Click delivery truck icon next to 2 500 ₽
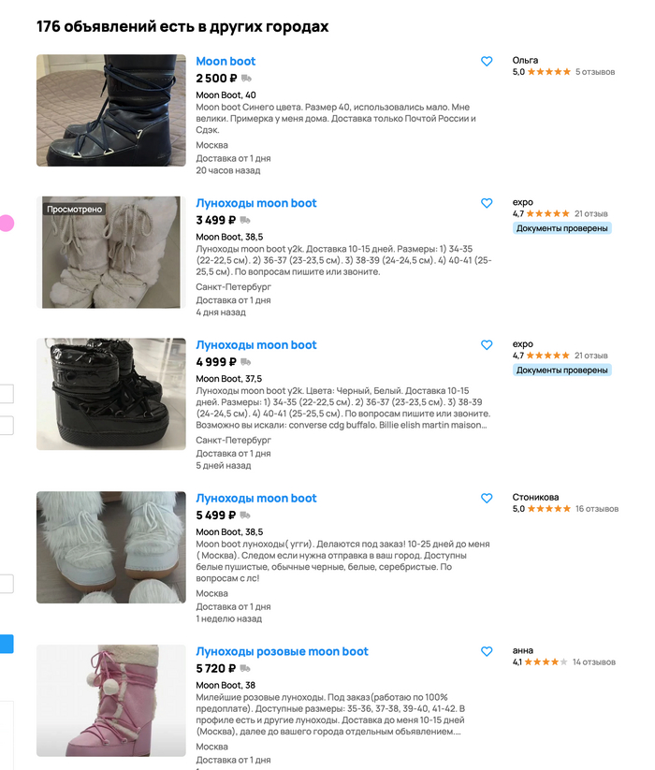655x770 pixels. pyautogui.click(x=246, y=79)
